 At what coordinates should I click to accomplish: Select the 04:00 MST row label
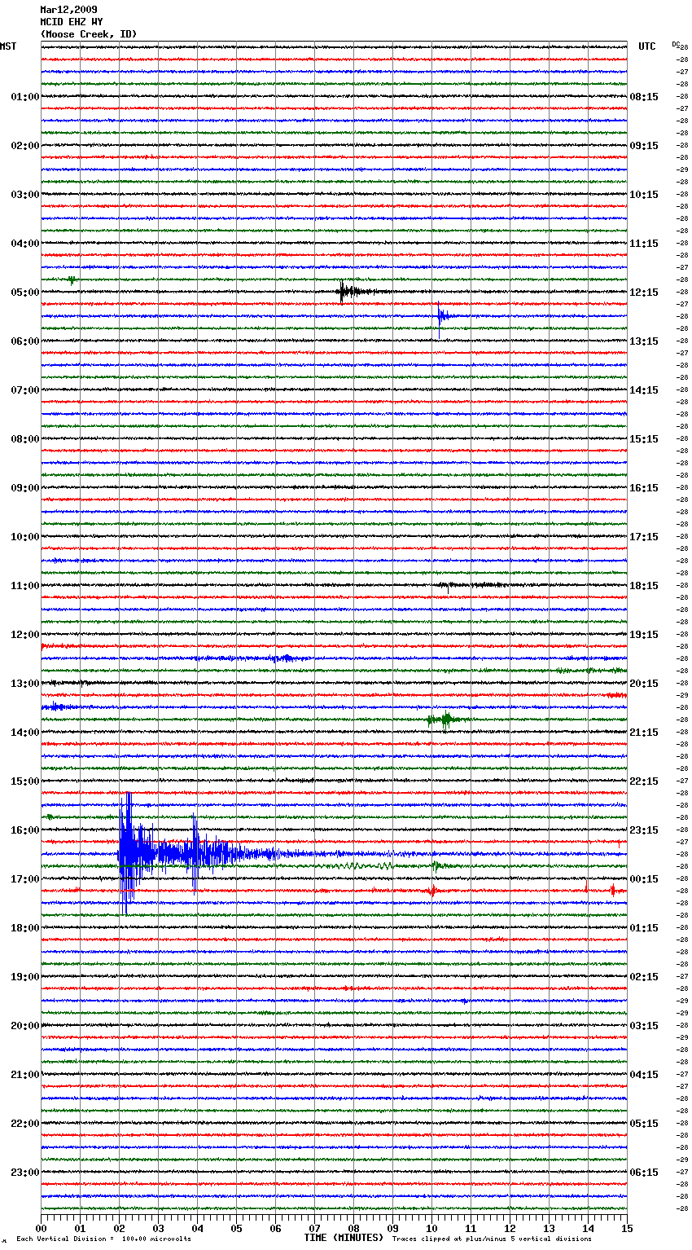pos(25,244)
